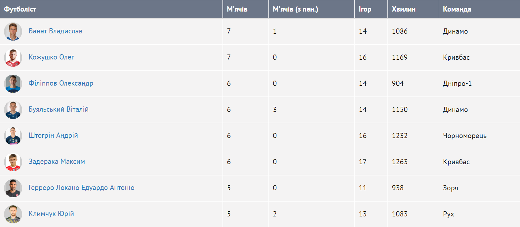Go to Задерака Максим's page link

57,162
